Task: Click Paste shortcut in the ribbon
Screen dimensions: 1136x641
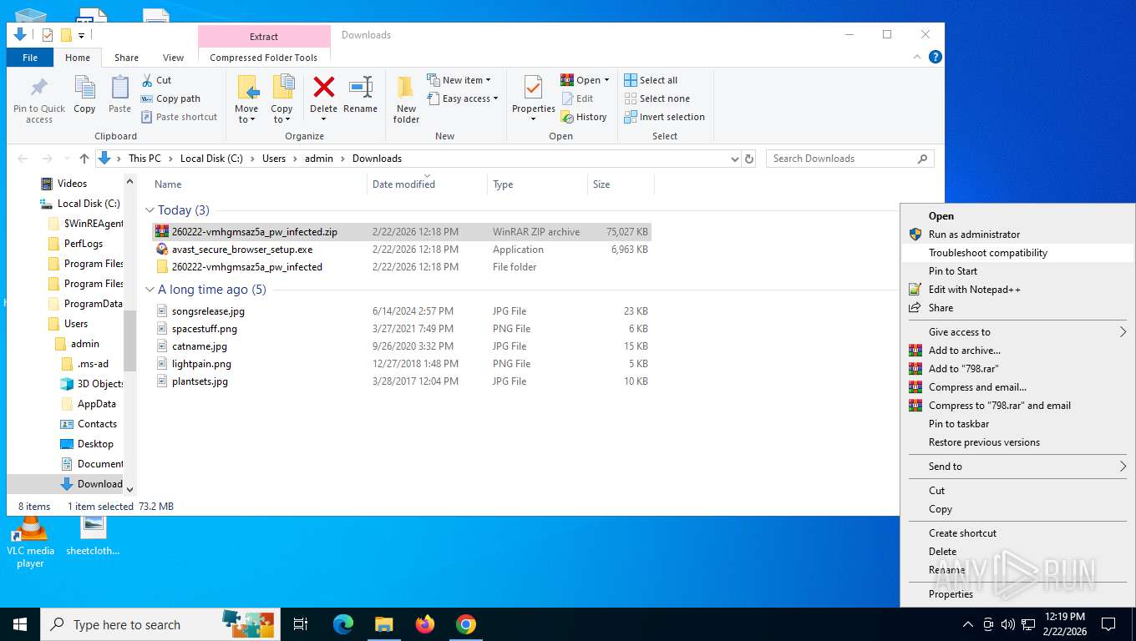Action: click(179, 117)
